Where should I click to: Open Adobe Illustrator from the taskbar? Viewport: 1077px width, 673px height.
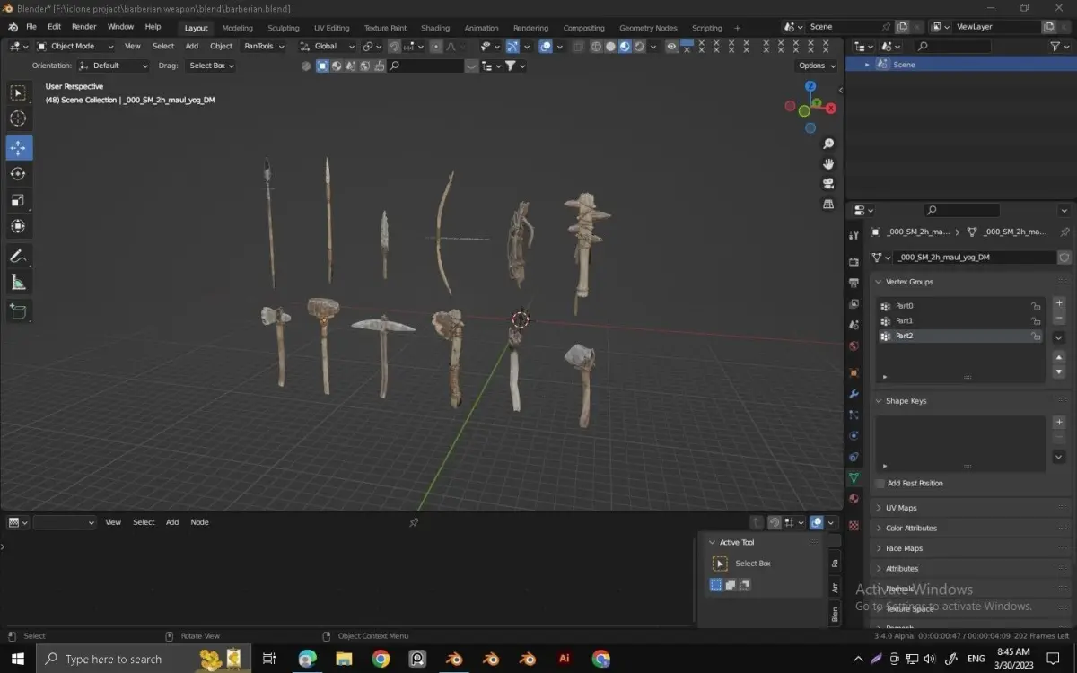tap(565, 659)
